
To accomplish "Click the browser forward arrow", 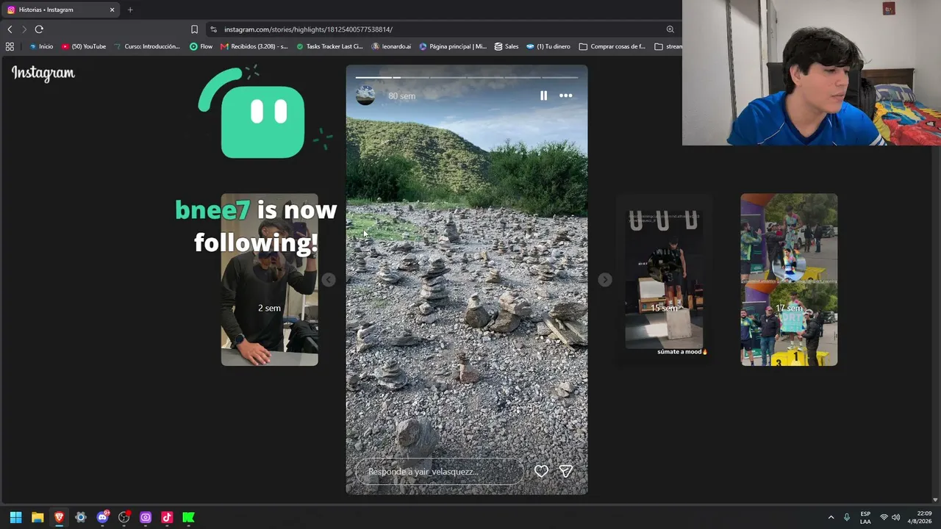I will (x=24, y=29).
